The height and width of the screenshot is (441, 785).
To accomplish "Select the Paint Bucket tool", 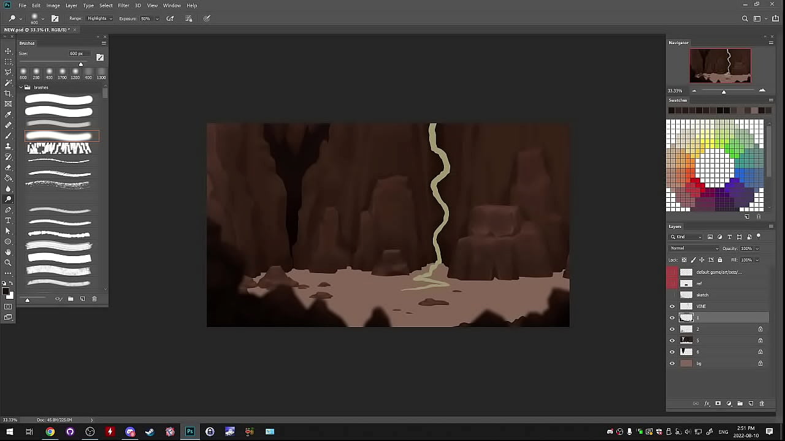I will tap(8, 178).
